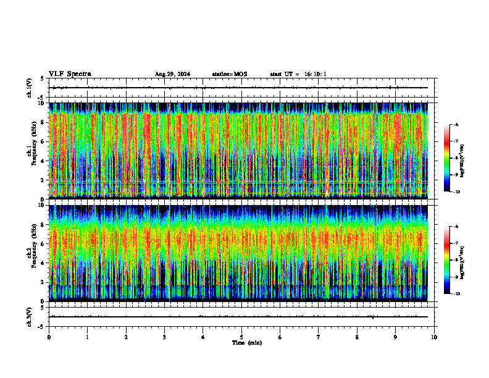This screenshot has width=489, height=378.
Task: Click the x-axis tick label '9'
Action: [x=395, y=337]
